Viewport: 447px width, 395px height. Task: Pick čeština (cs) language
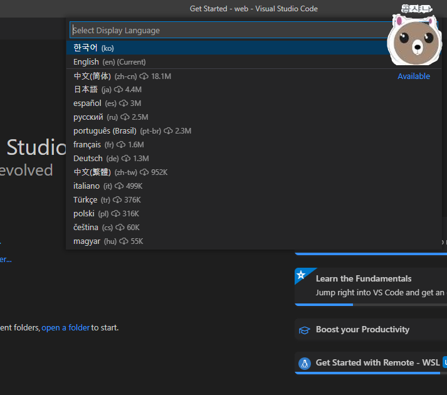click(x=254, y=228)
